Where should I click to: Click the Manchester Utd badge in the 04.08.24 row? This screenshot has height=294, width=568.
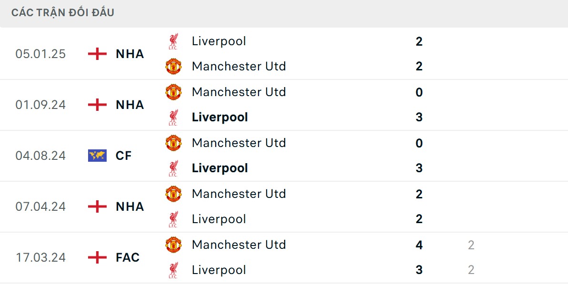(173, 143)
